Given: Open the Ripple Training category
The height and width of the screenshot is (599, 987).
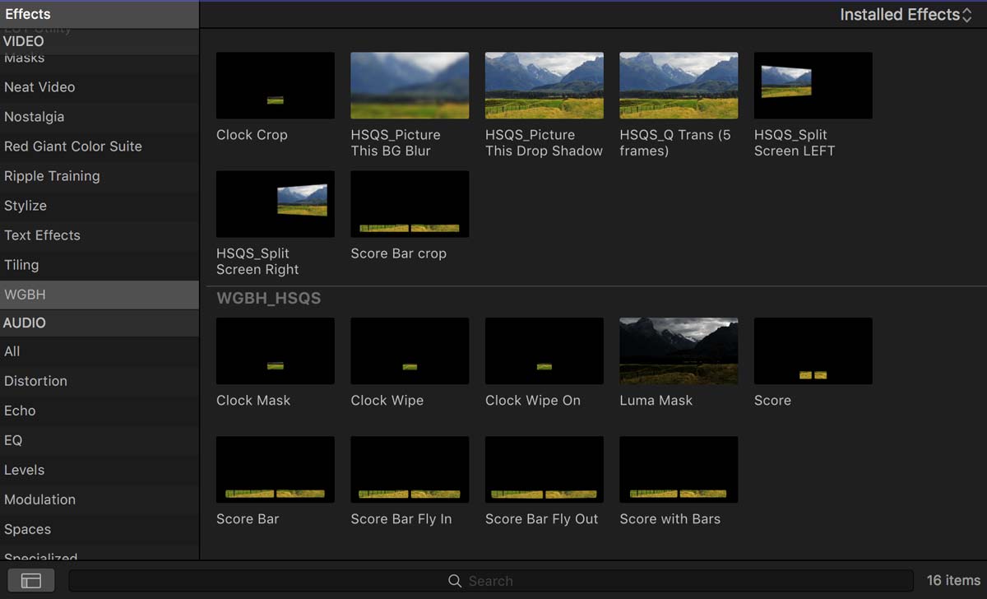Looking at the screenshot, I should click(x=100, y=176).
